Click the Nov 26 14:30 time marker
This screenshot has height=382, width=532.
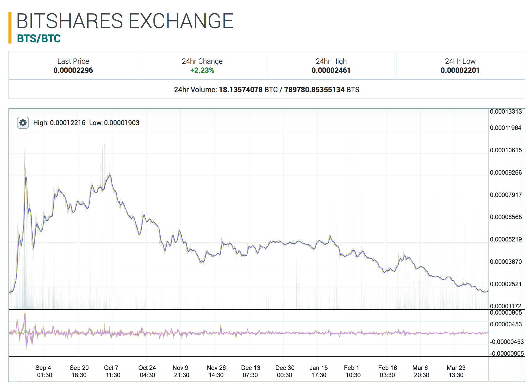(x=216, y=371)
